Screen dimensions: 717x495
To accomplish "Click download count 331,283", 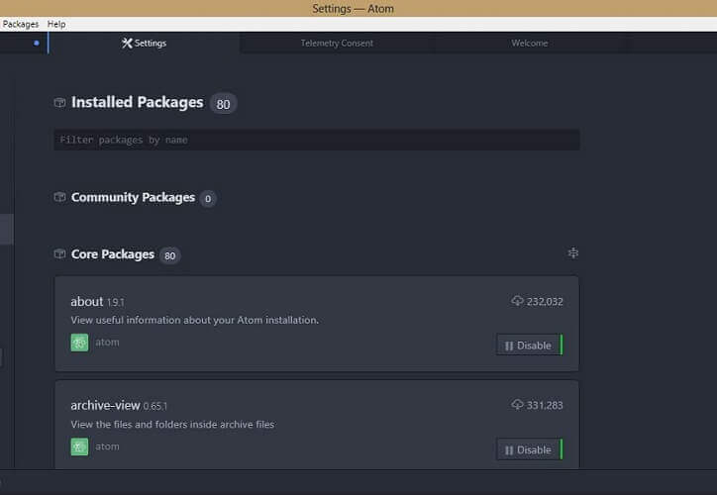I will click(x=545, y=406).
